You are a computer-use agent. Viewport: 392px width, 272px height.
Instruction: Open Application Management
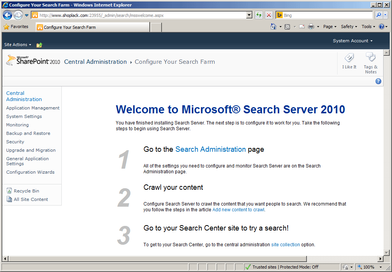[33, 108]
